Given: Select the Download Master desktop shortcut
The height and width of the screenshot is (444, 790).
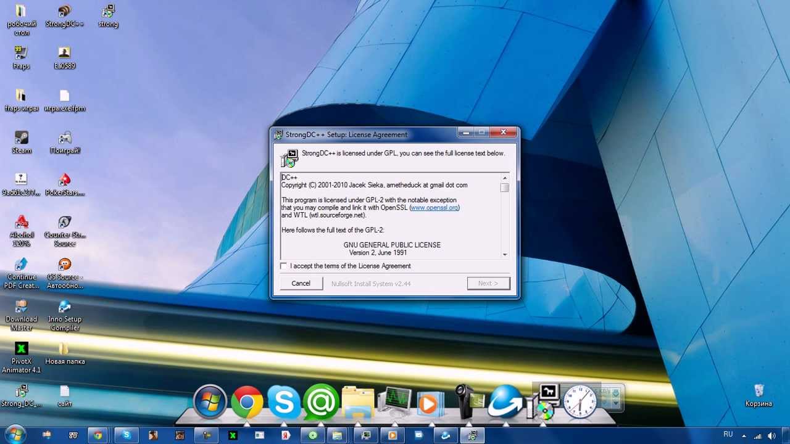Looking at the screenshot, I should 22,315.
